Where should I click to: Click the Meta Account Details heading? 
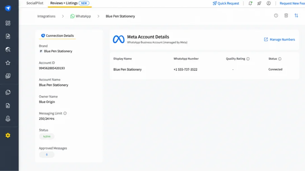[148, 37]
